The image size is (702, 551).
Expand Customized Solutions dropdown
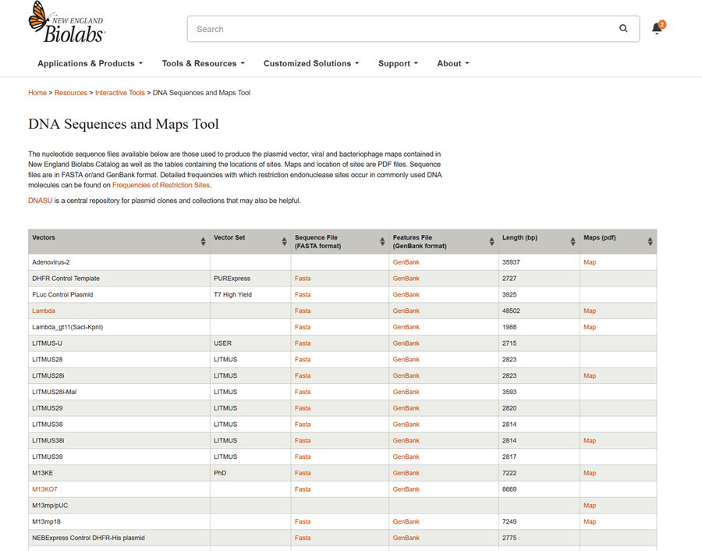click(310, 63)
